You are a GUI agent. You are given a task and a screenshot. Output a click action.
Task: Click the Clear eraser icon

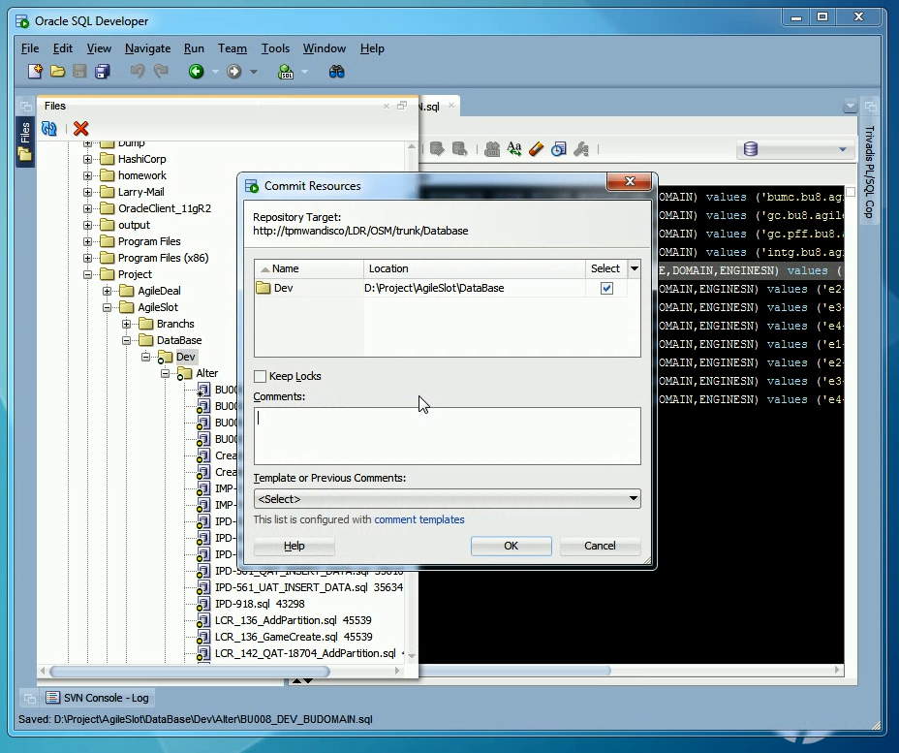click(536, 149)
